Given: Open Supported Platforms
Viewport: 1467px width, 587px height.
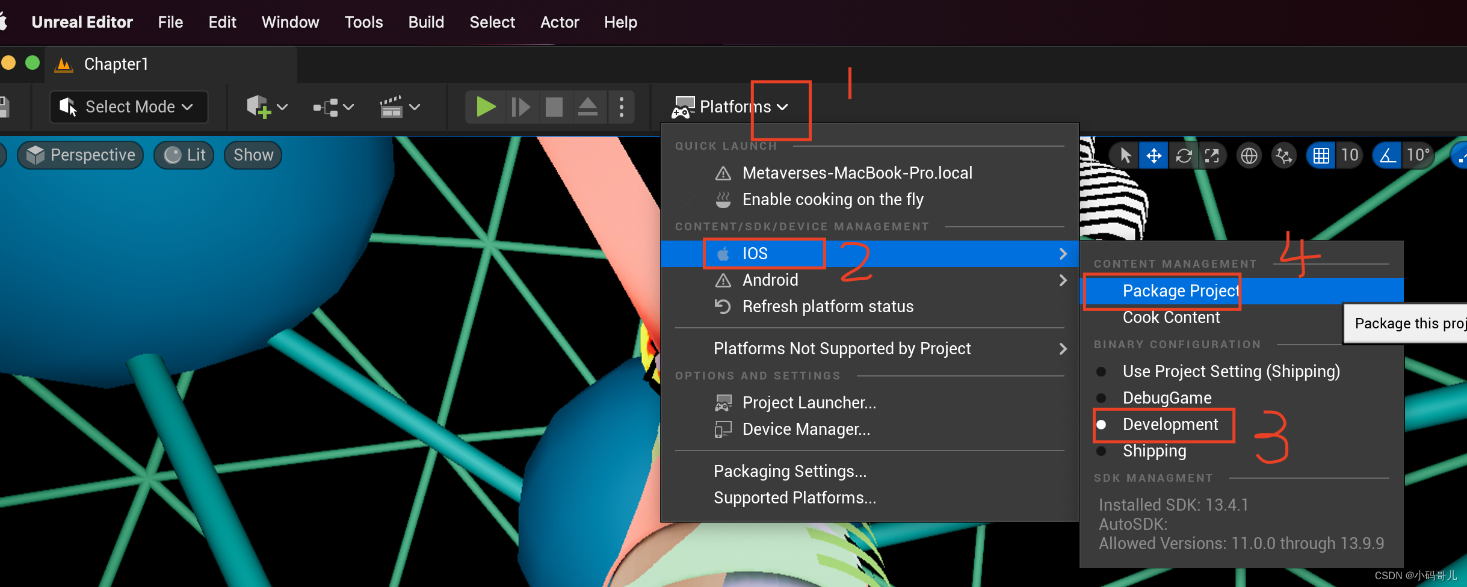Looking at the screenshot, I should tap(869, 498).
